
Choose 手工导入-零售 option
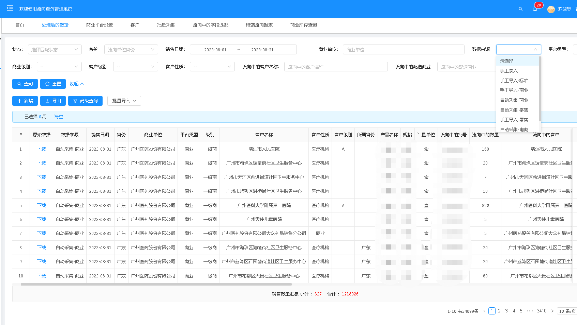coord(517,120)
